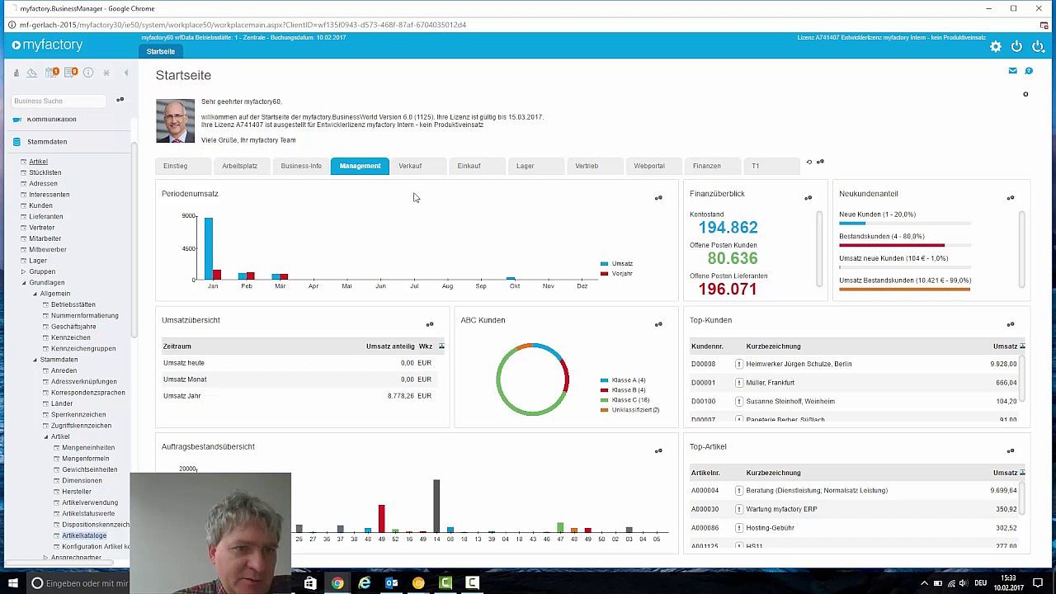Click the Neue Kunden progress bar

[904, 223]
